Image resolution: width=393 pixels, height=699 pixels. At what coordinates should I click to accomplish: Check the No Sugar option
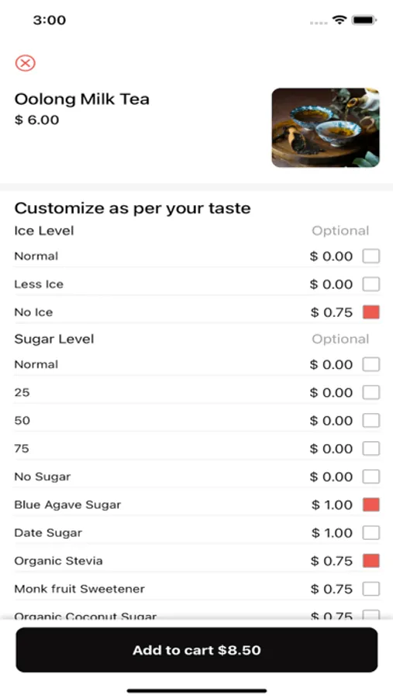(371, 477)
